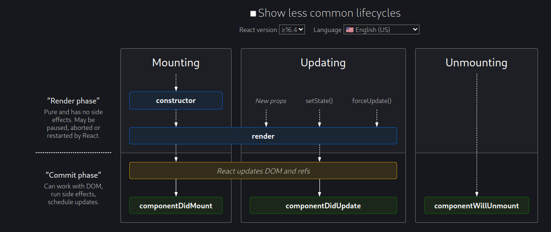Click the New props label

(x=271, y=101)
